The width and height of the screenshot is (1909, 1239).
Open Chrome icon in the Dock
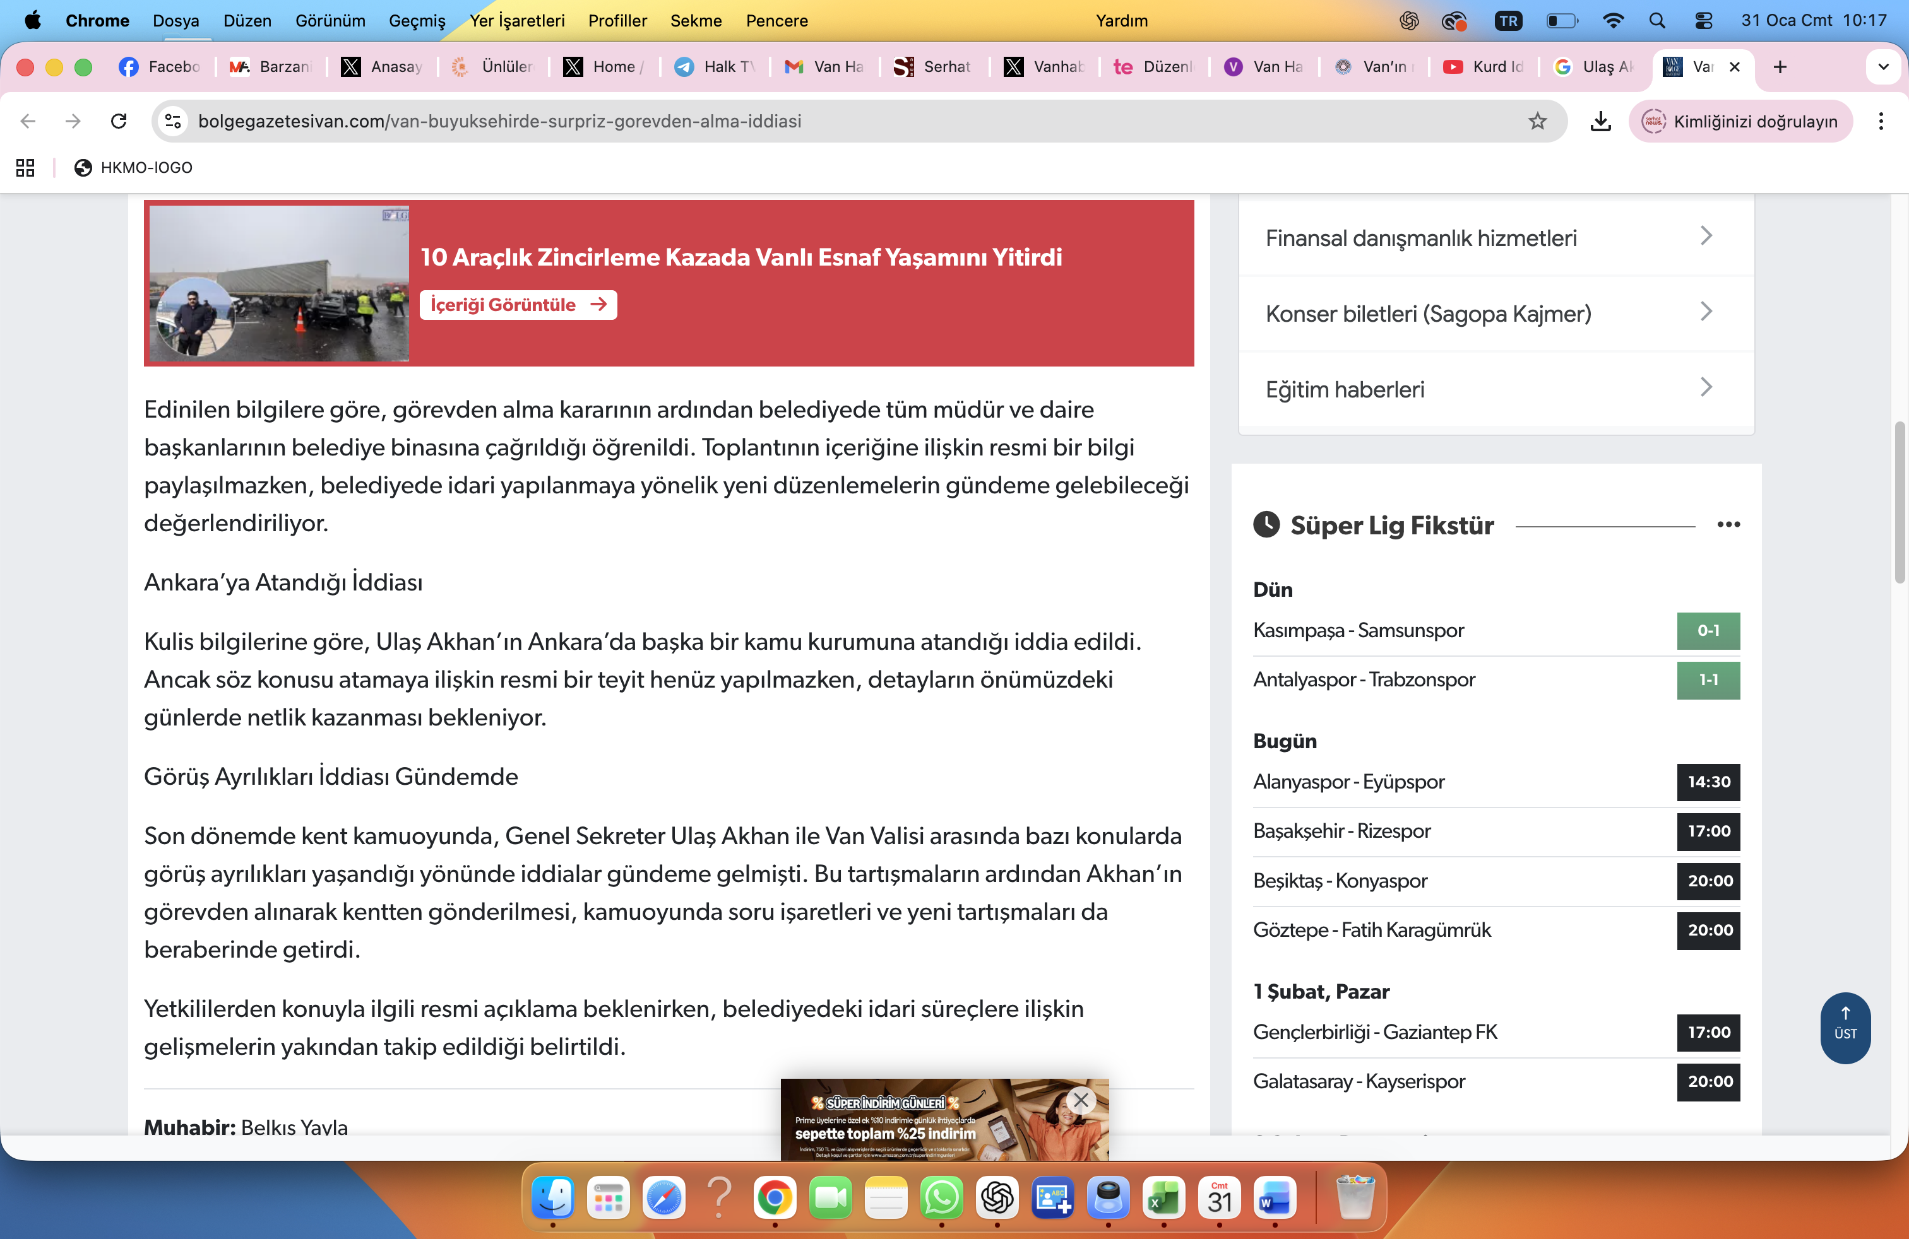tap(775, 1198)
